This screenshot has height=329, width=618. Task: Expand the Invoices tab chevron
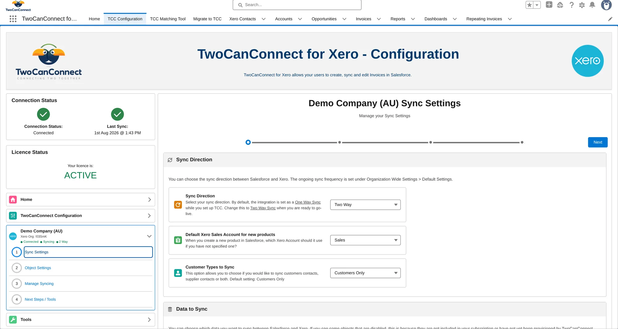pyautogui.click(x=379, y=19)
